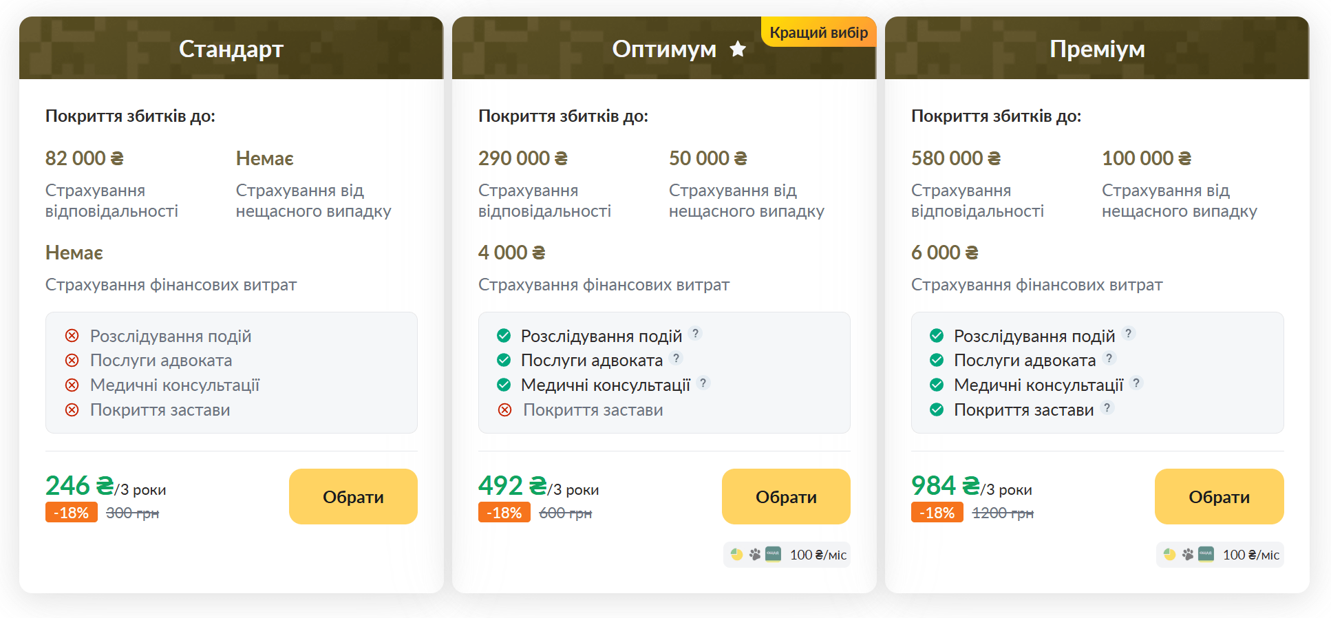The width and height of the screenshot is (1331, 618).
Task: Click Покриття збитків до heading in Стандарт
Action: 130,116
